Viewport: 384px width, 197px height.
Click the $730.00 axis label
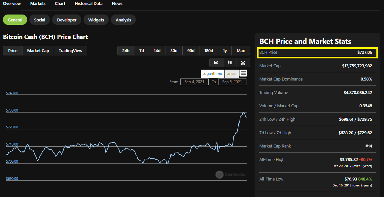click(12, 110)
